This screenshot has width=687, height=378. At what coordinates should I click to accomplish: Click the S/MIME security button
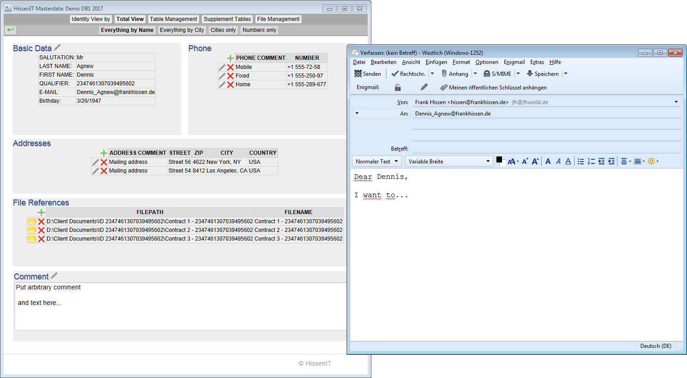pos(498,73)
